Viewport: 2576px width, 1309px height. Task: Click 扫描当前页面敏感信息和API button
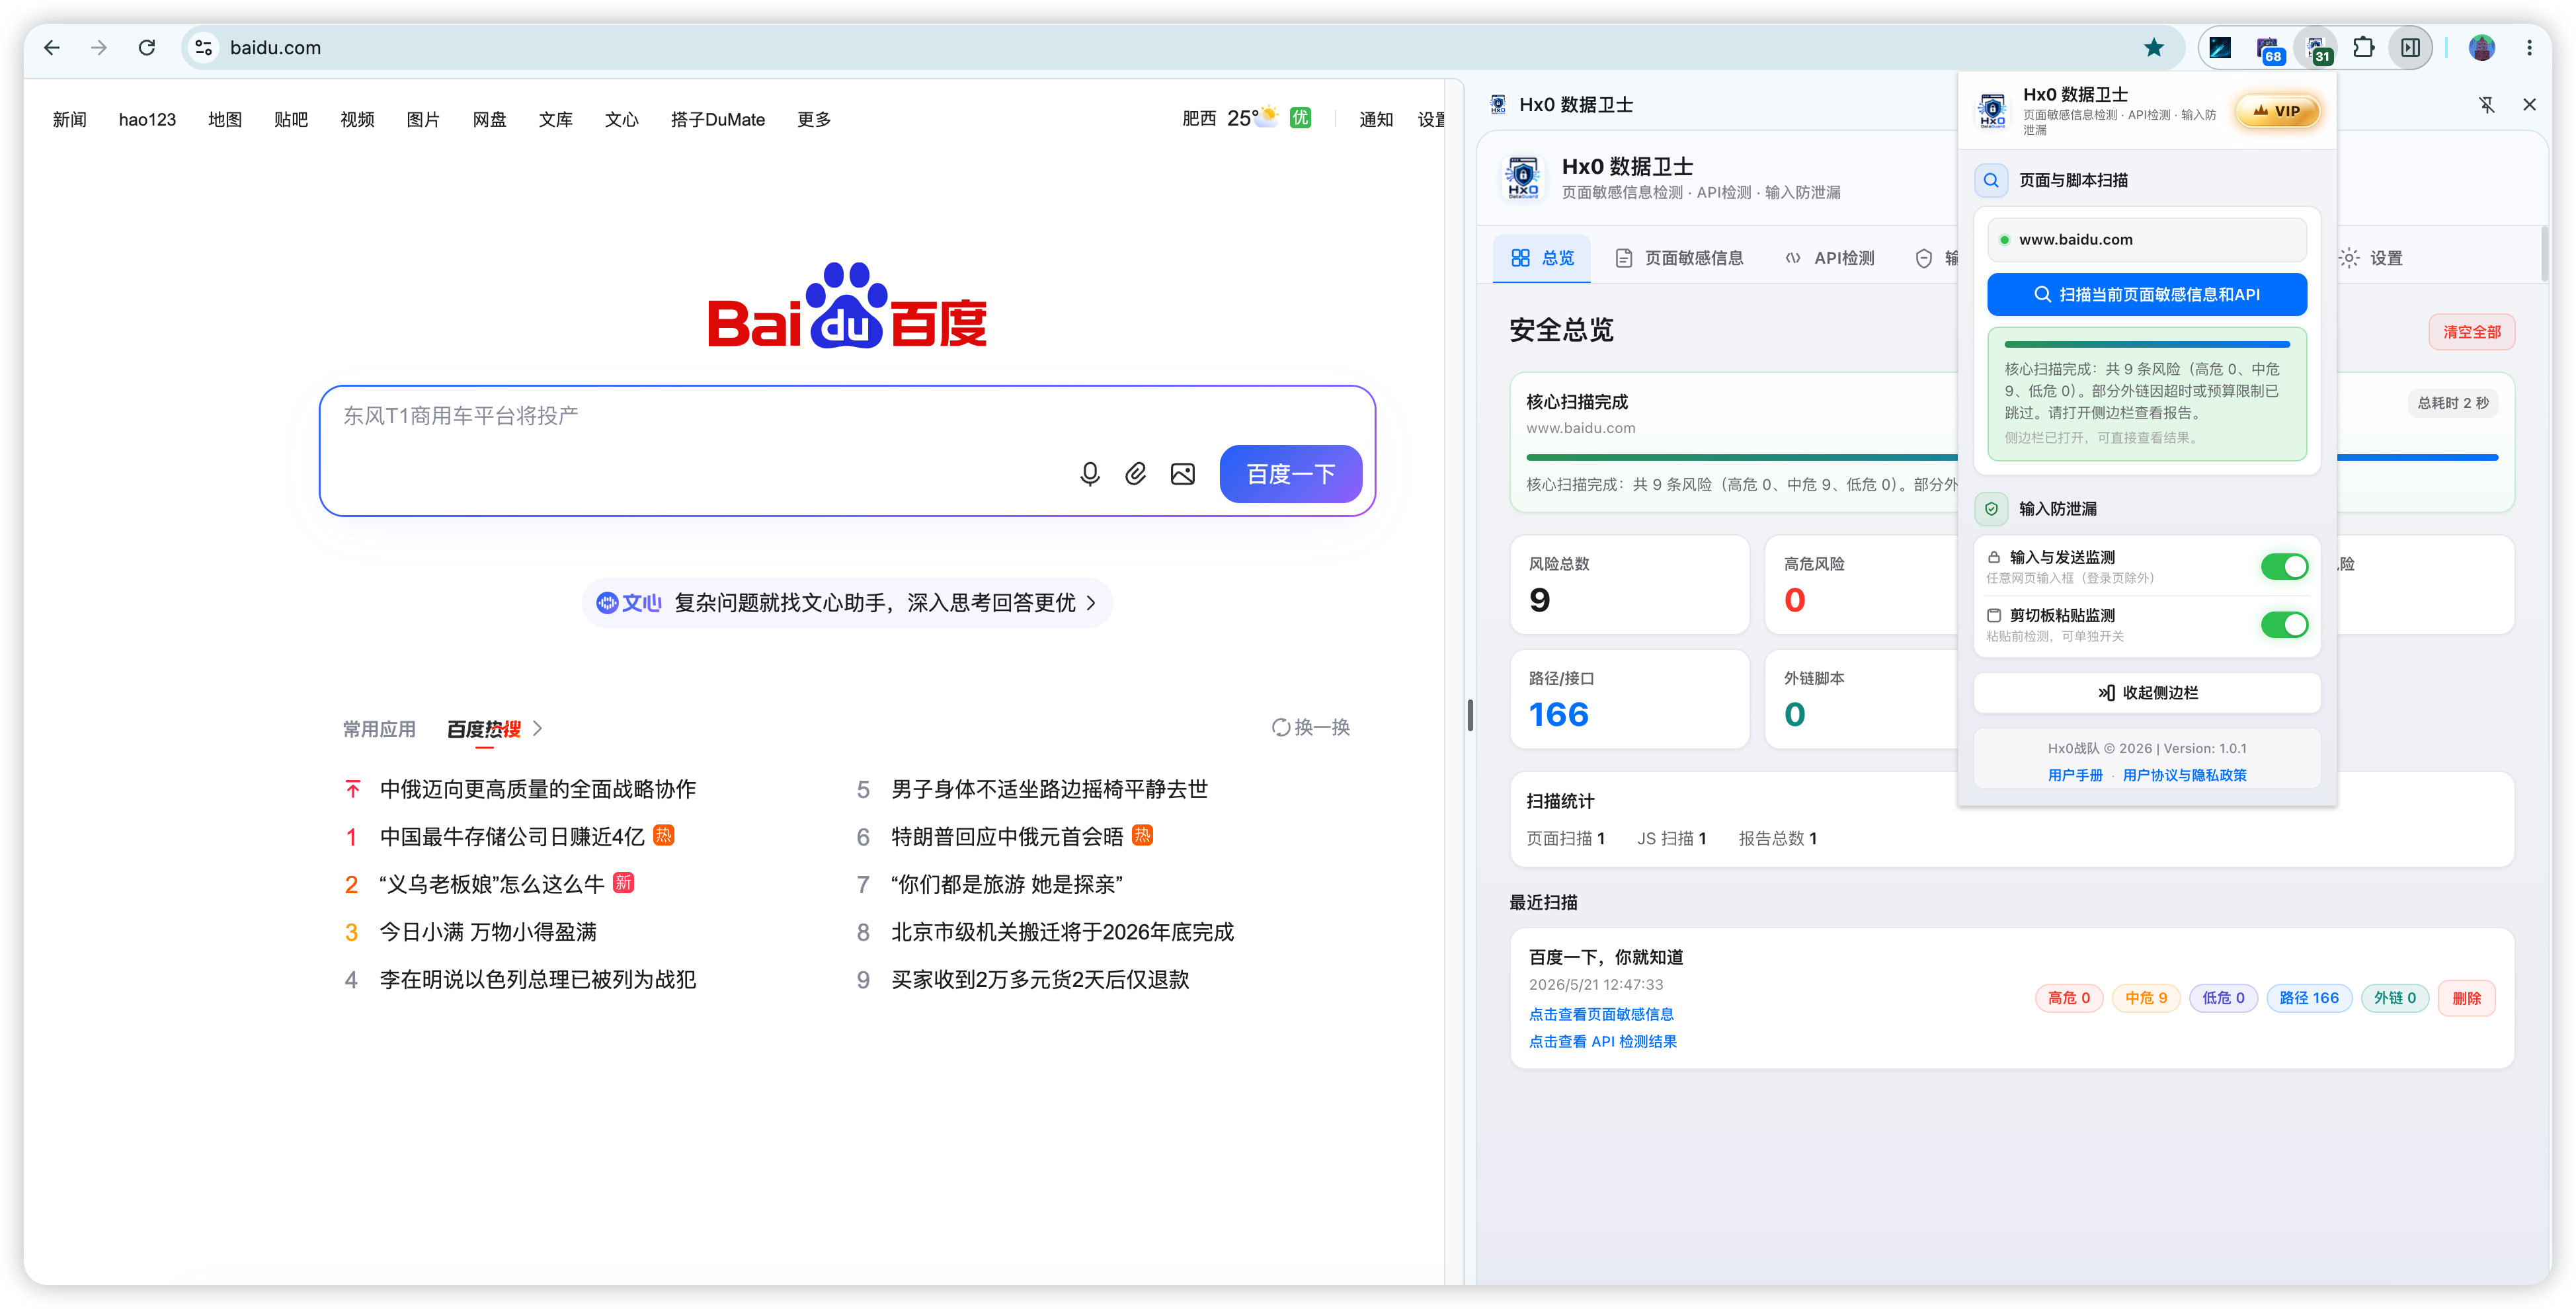point(2146,295)
